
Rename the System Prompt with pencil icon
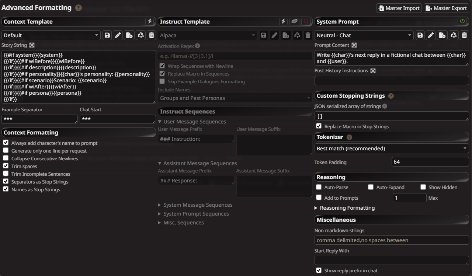coord(431,35)
